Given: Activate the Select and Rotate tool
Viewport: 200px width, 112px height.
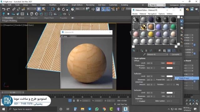Looking at the screenshot, I should (63, 9).
